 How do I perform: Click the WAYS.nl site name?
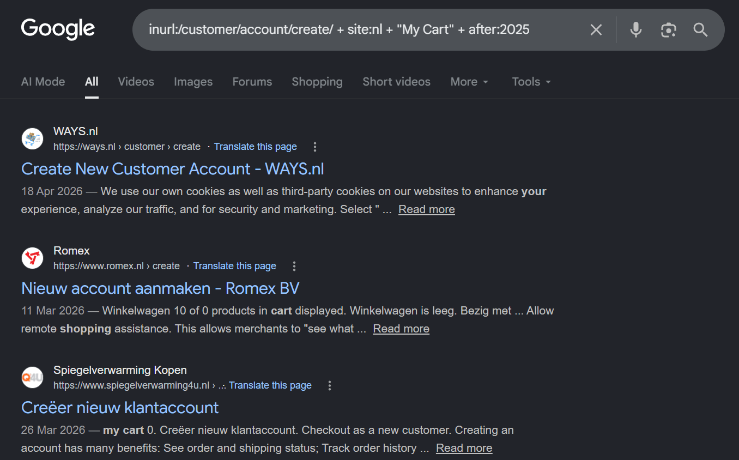[76, 131]
